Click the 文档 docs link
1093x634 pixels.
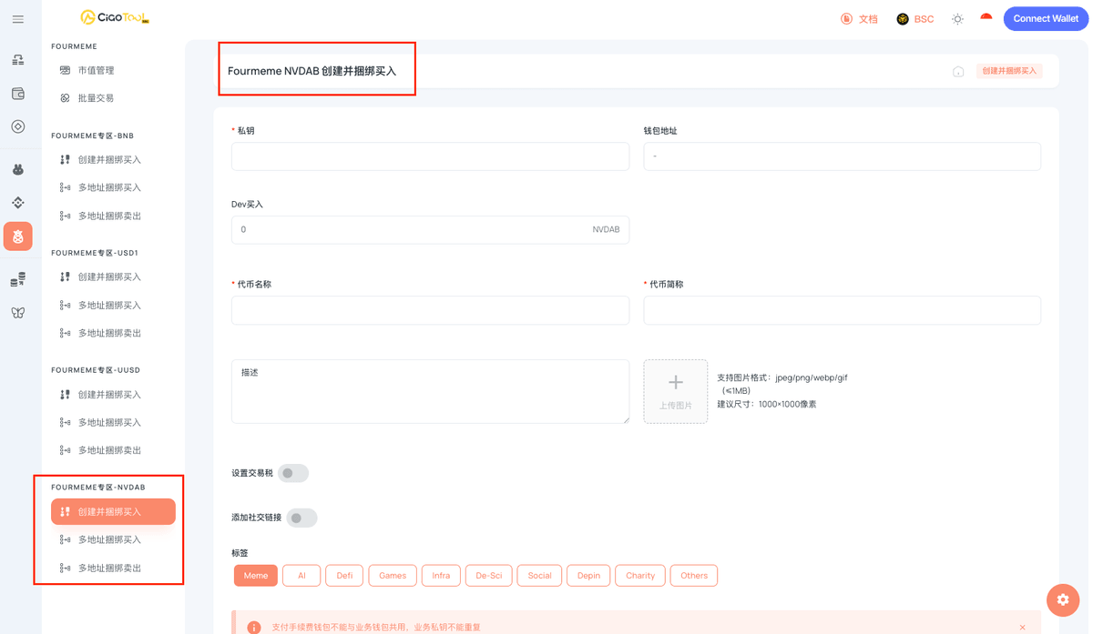tap(868, 19)
